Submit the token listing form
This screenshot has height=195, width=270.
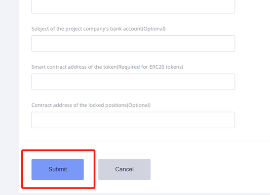pyautogui.click(x=58, y=169)
